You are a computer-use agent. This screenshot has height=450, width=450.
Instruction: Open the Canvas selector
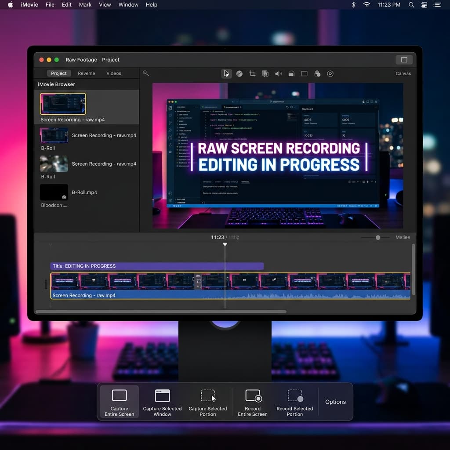point(403,73)
